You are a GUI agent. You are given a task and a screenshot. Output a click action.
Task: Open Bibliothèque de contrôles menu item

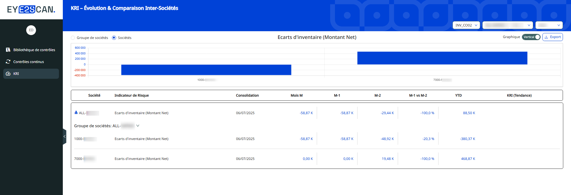[x=34, y=50]
